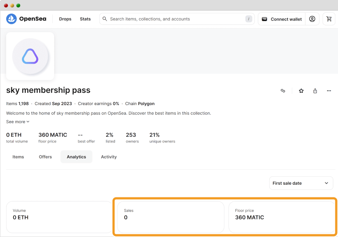Open the account profile icon
Image resolution: width=338 pixels, height=237 pixels.
[312, 19]
